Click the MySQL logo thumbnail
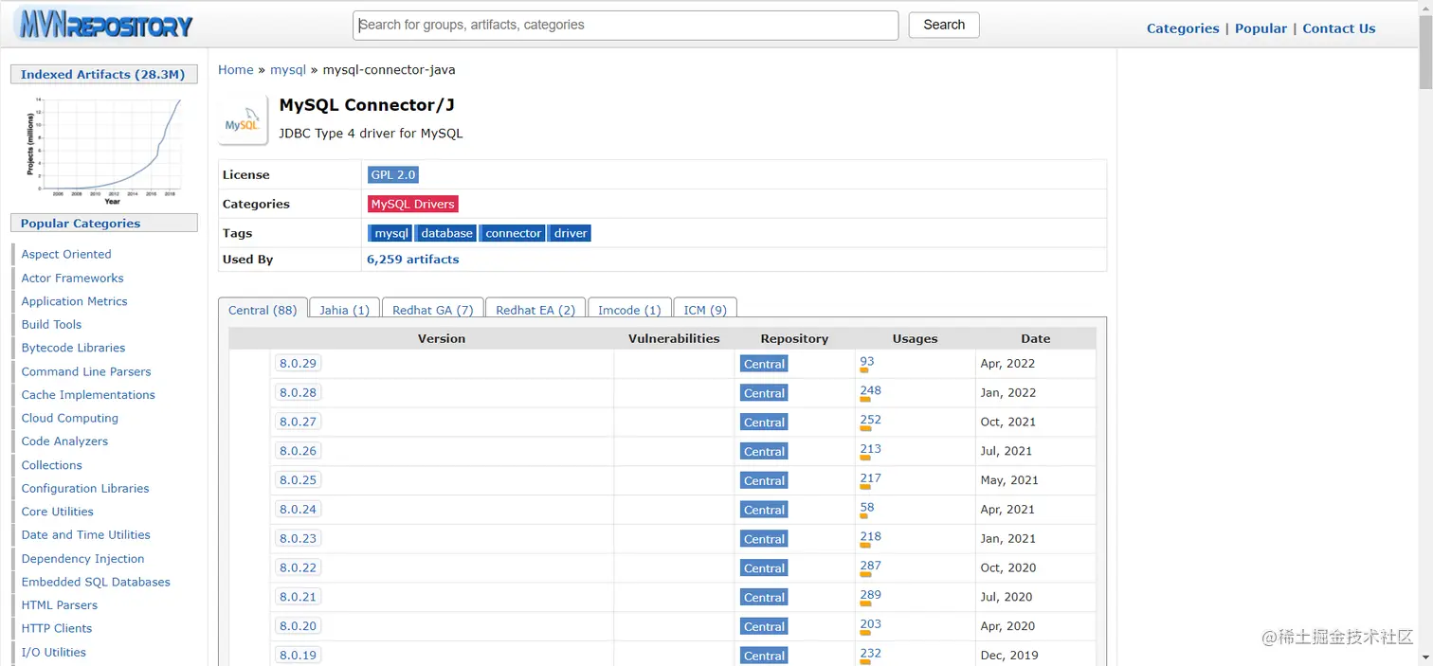Viewport: 1433px width, 666px height. pyautogui.click(x=242, y=120)
